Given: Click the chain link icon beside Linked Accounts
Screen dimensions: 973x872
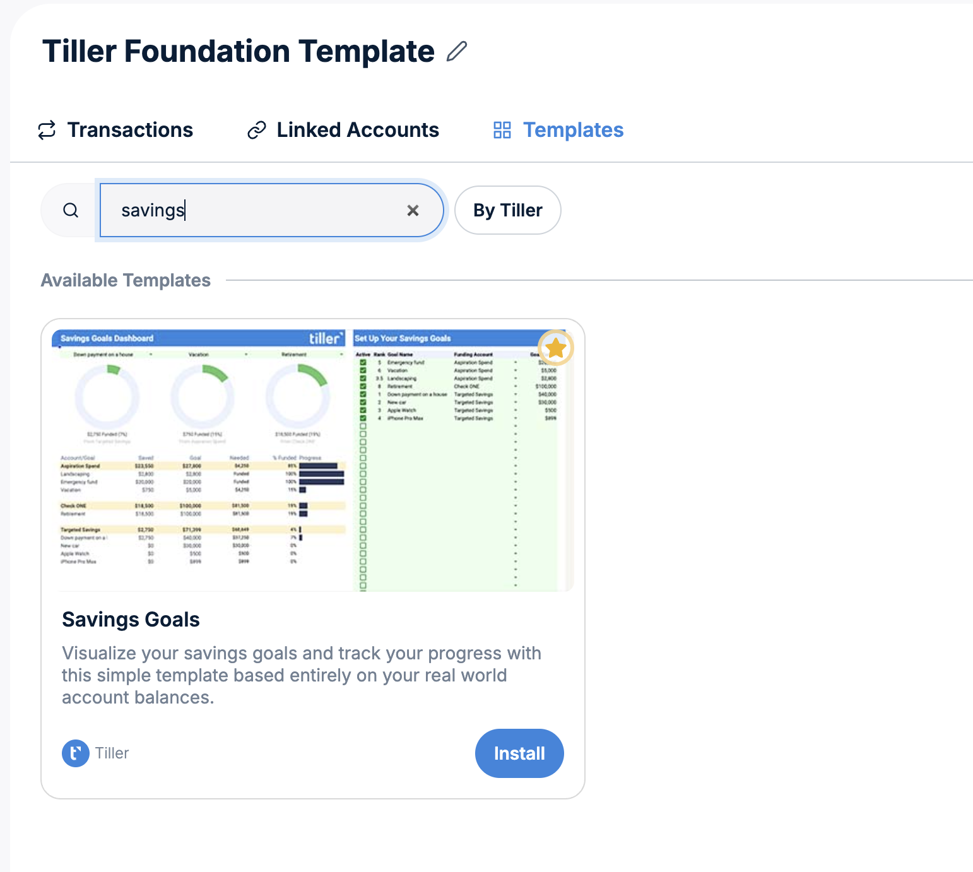Looking at the screenshot, I should coord(256,130).
